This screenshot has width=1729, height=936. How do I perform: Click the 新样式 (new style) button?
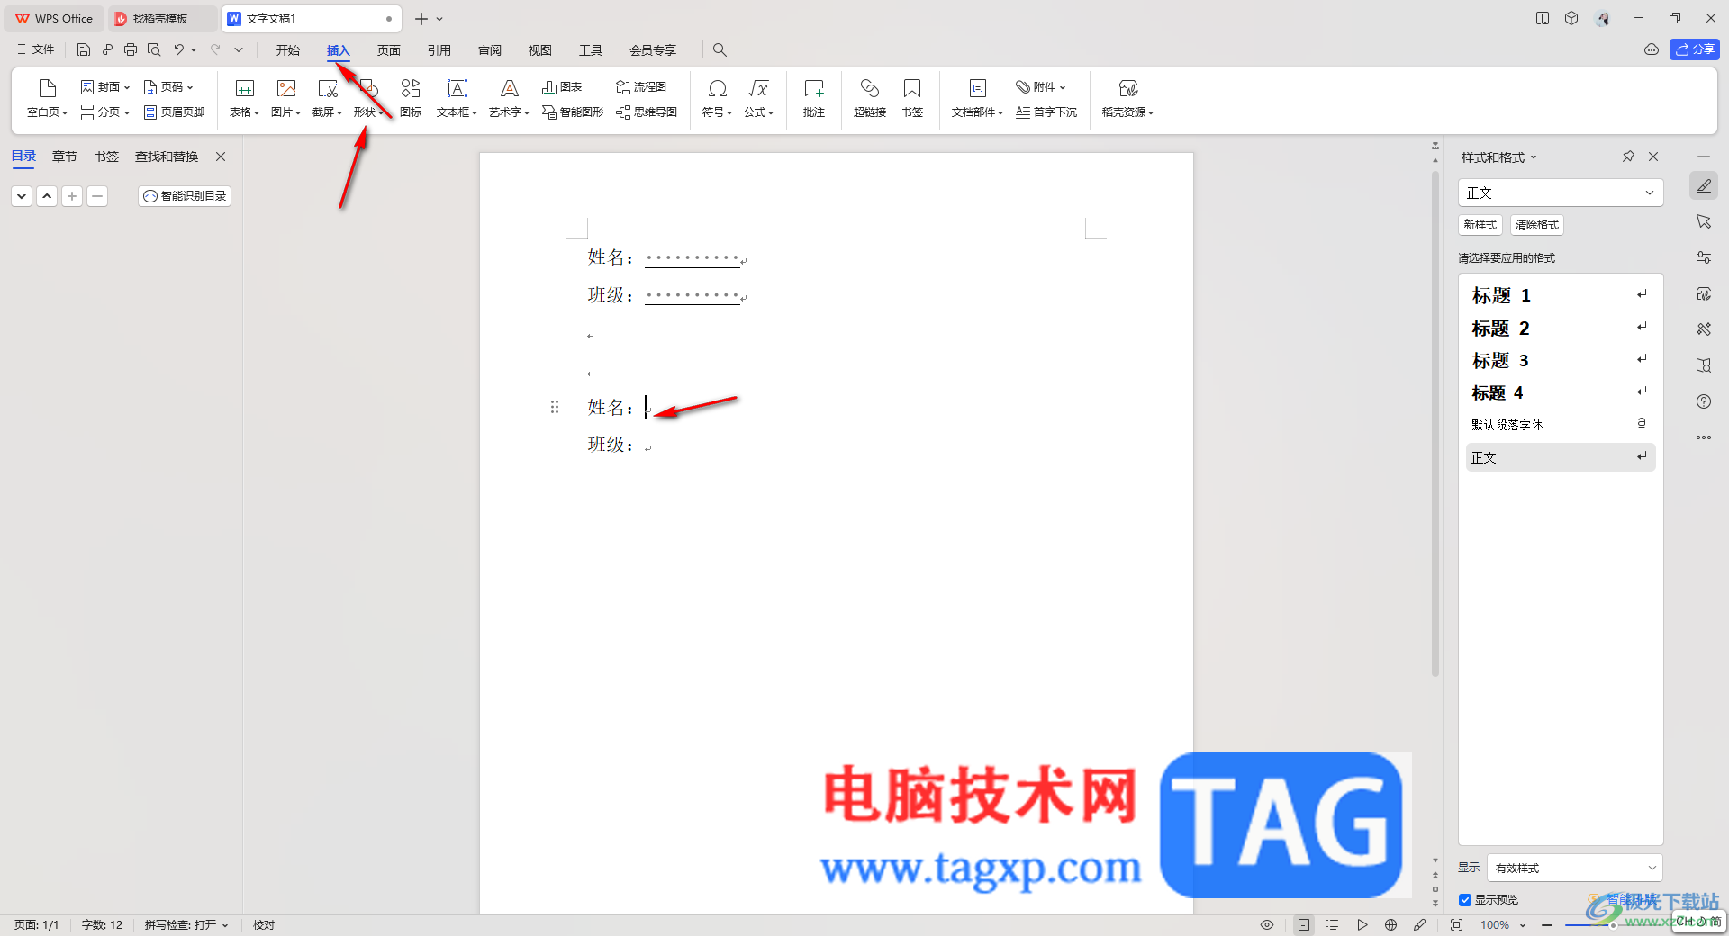[x=1480, y=225]
